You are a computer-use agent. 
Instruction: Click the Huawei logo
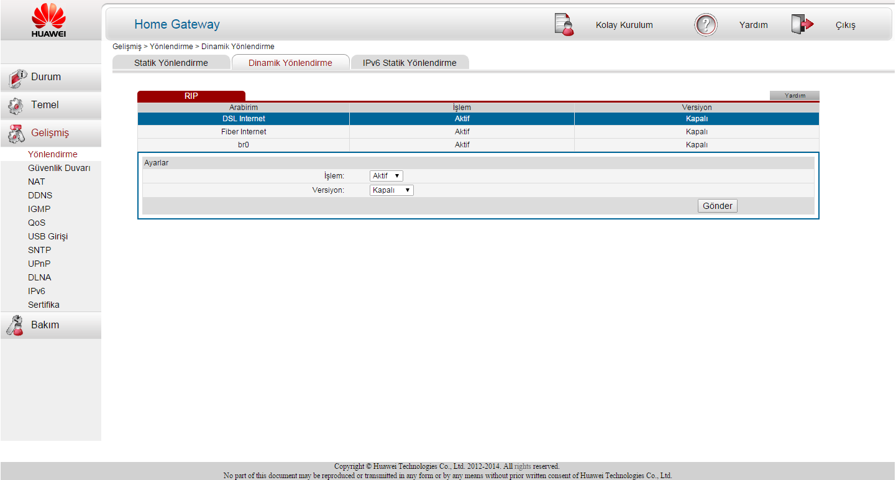[49, 21]
